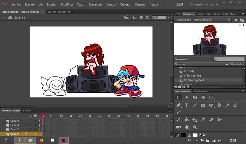Open the Modificar menu
Image resolution: width=246 pixels, height=144 pixels.
coord(67,5)
